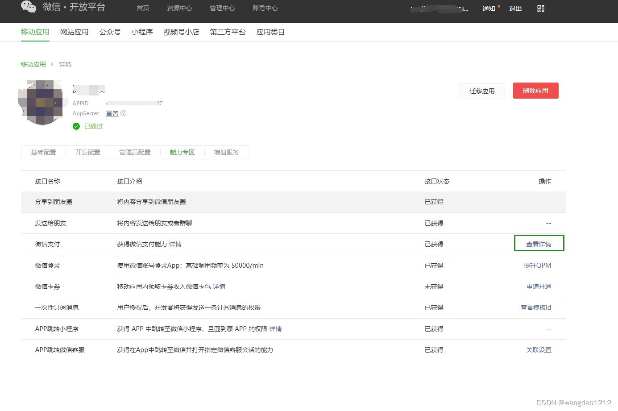The image size is (618, 411).
Task: Click the 接口介绍 column header
Action: coord(129,181)
